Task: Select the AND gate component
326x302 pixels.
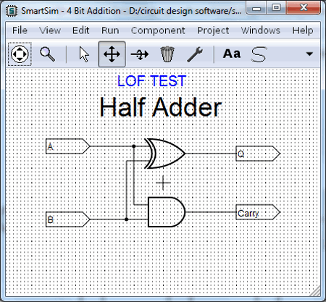Action: (167, 212)
